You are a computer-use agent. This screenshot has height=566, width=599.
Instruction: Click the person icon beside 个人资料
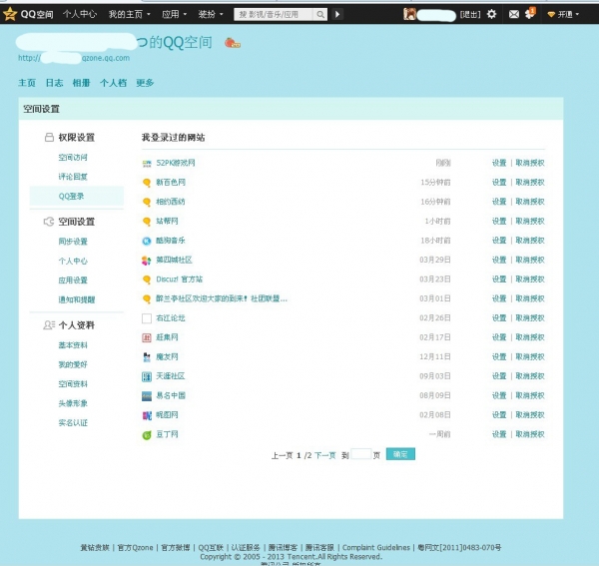(x=49, y=325)
